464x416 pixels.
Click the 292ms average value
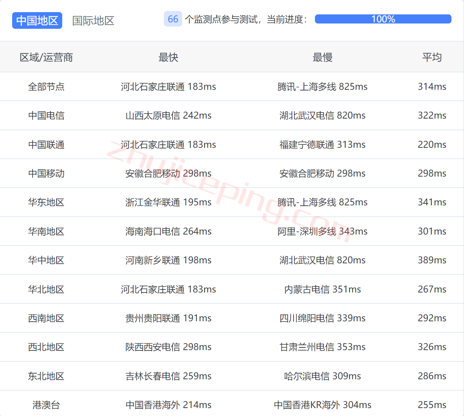click(x=432, y=318)
